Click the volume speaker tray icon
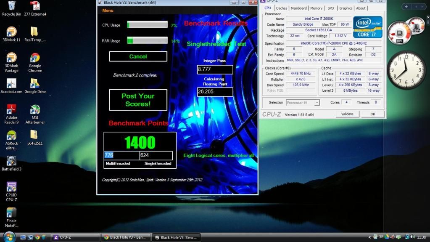 tap(413, 237)
